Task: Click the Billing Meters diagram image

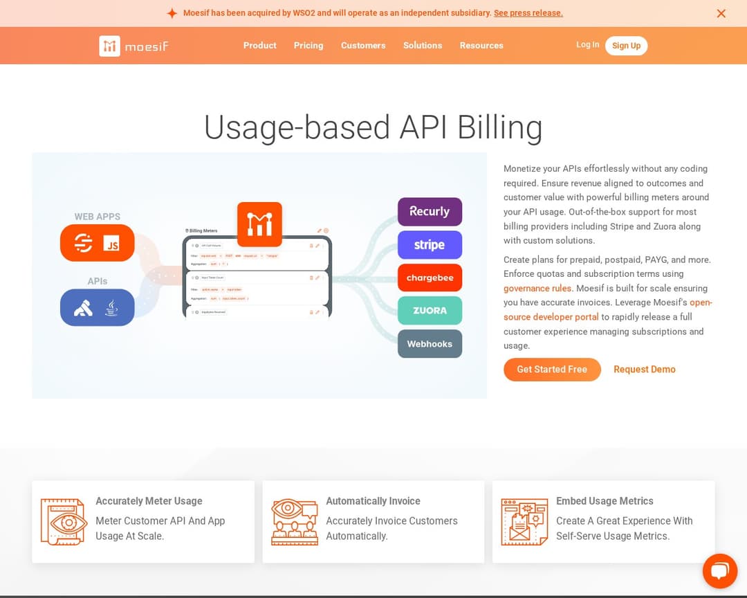Action: pos(259,275)
